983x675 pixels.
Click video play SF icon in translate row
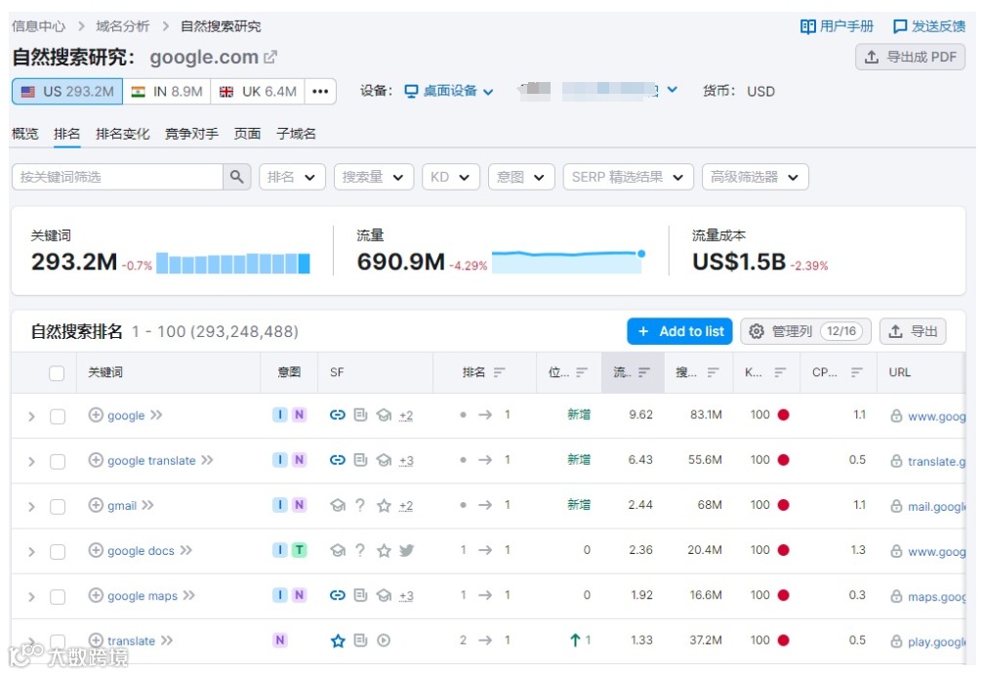(x=384, y=641)
